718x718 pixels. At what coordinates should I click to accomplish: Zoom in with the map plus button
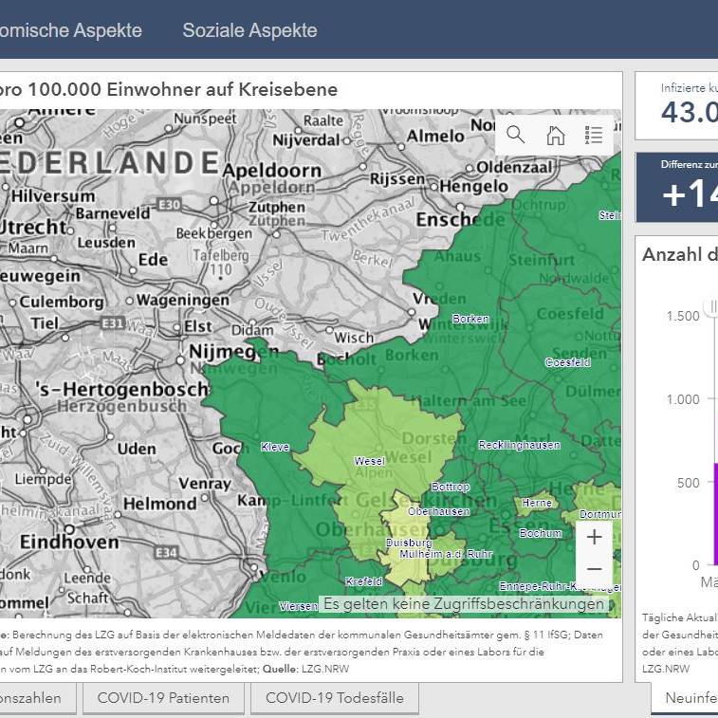tap(594, 538)
